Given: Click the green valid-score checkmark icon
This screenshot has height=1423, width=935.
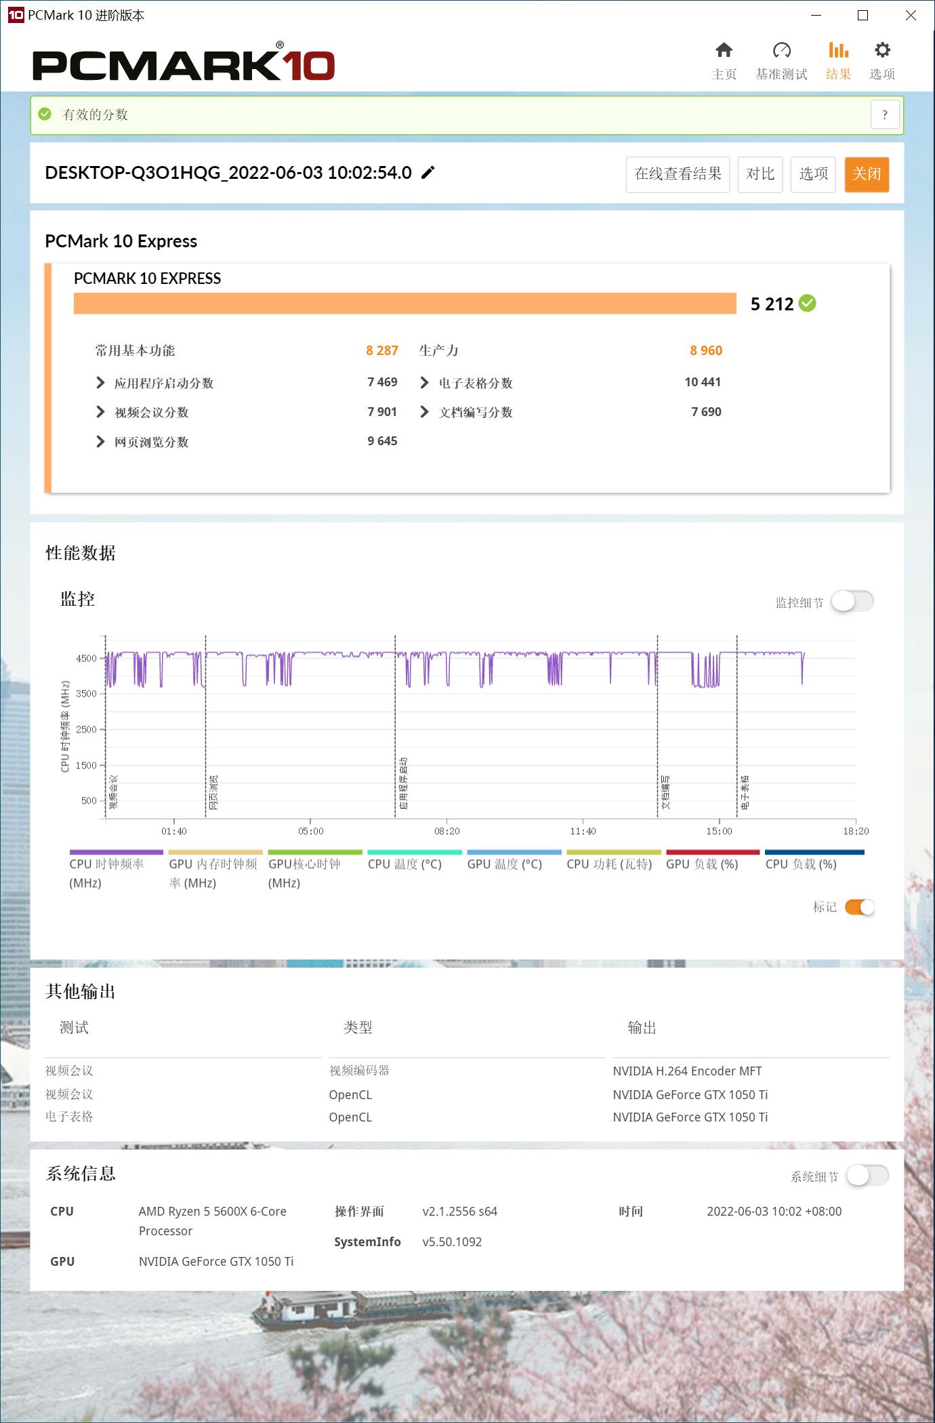Looking at the screenshot, I should pyautogui.click(x=45, y=114).
